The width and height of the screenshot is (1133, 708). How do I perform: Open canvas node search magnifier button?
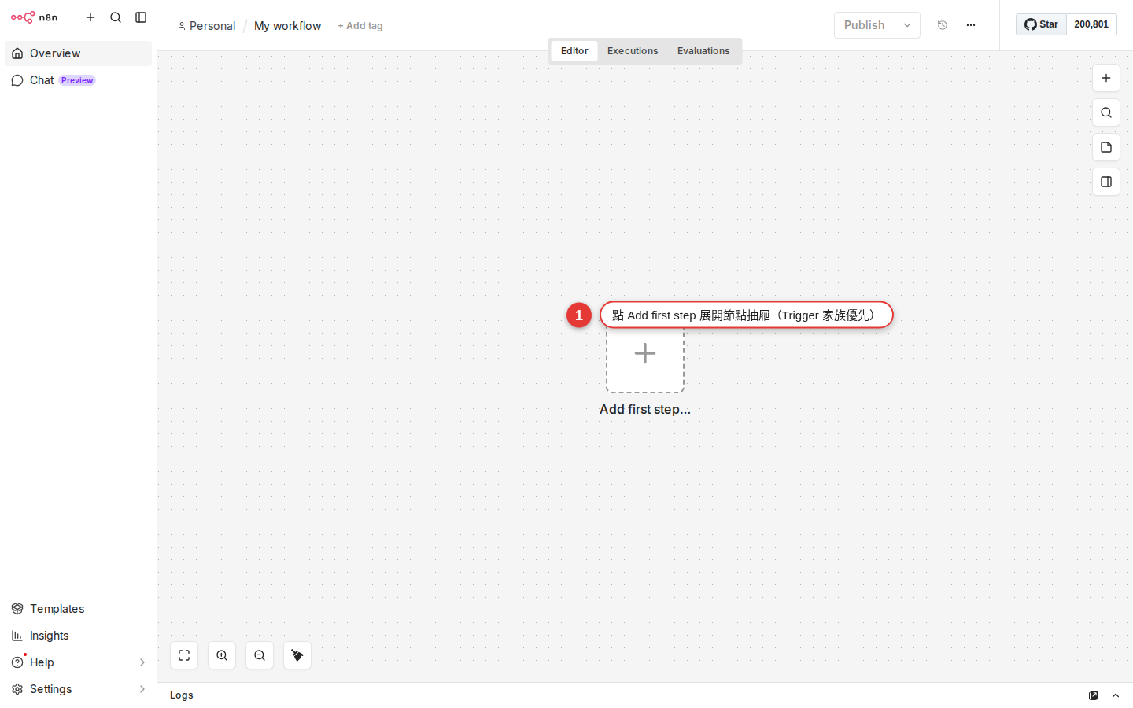point(1106,112)
